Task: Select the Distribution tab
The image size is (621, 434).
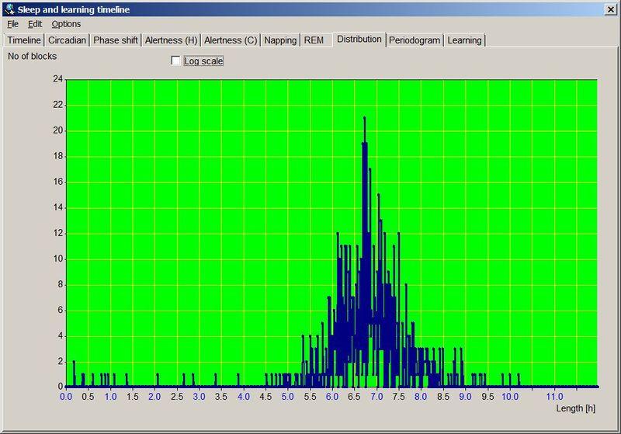Action: coord(359,39)
